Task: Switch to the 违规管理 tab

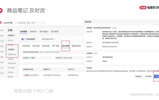Action: click(x=23, y=32)
